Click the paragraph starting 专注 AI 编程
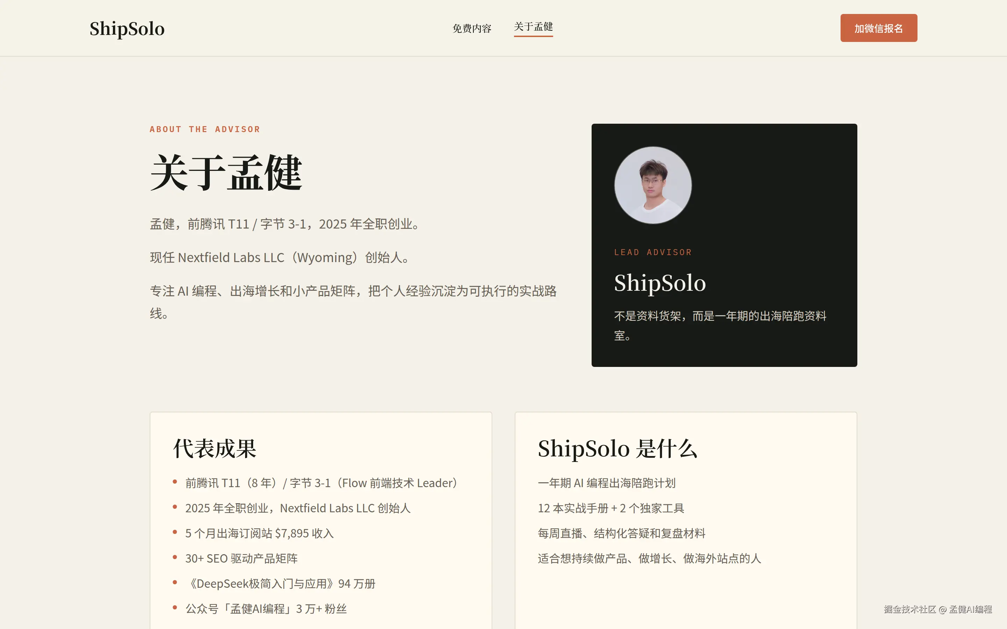The width and height of the screenshot is (1007, 629). (x=353, y=302)
